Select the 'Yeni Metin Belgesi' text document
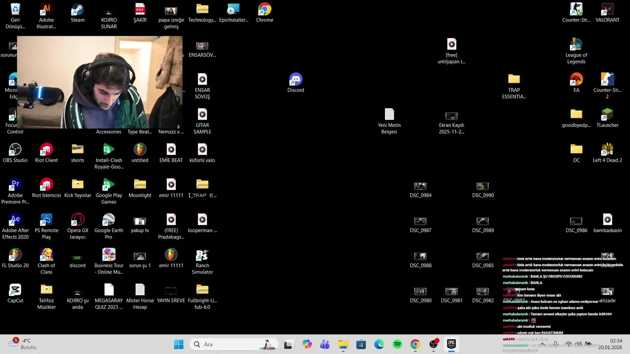The height and width of the screenshot is (354, 630). [389, 121]
